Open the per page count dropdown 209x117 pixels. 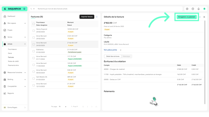click(62, 107)
